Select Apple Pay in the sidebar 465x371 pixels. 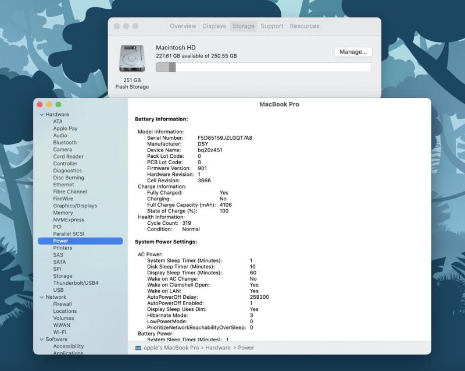65,129
